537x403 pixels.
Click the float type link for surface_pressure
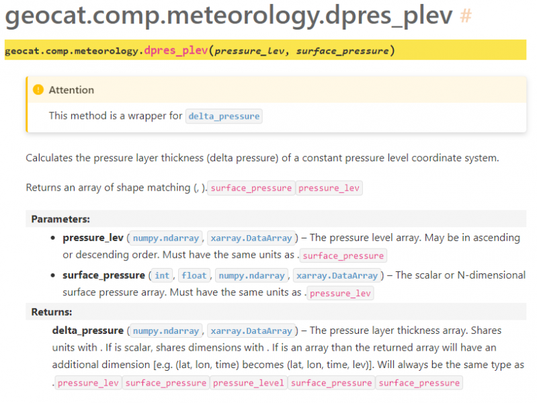click(194, 275)
